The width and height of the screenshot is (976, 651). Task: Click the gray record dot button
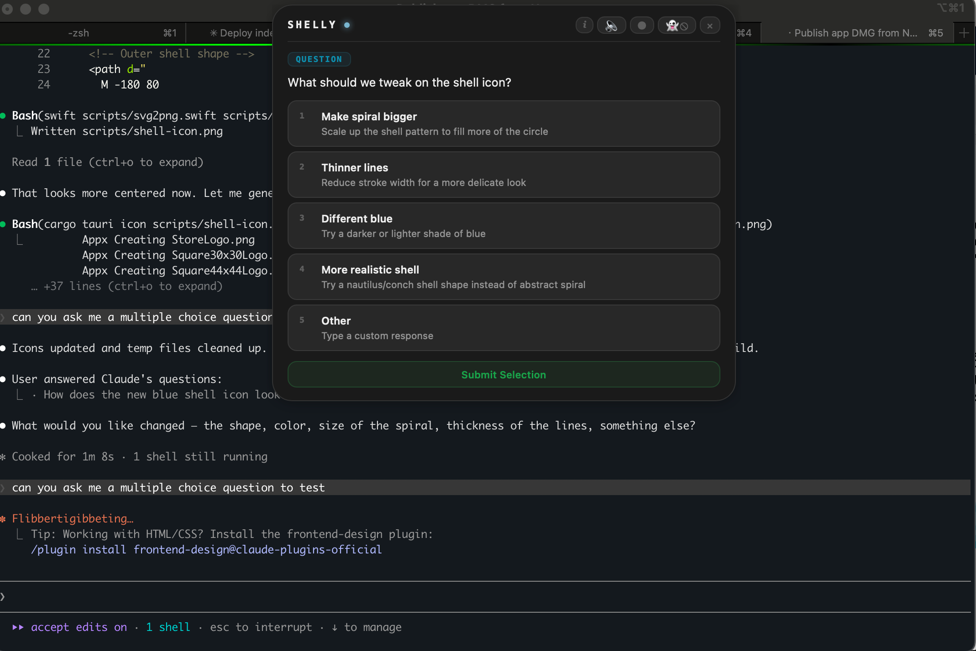pos(642,26)
